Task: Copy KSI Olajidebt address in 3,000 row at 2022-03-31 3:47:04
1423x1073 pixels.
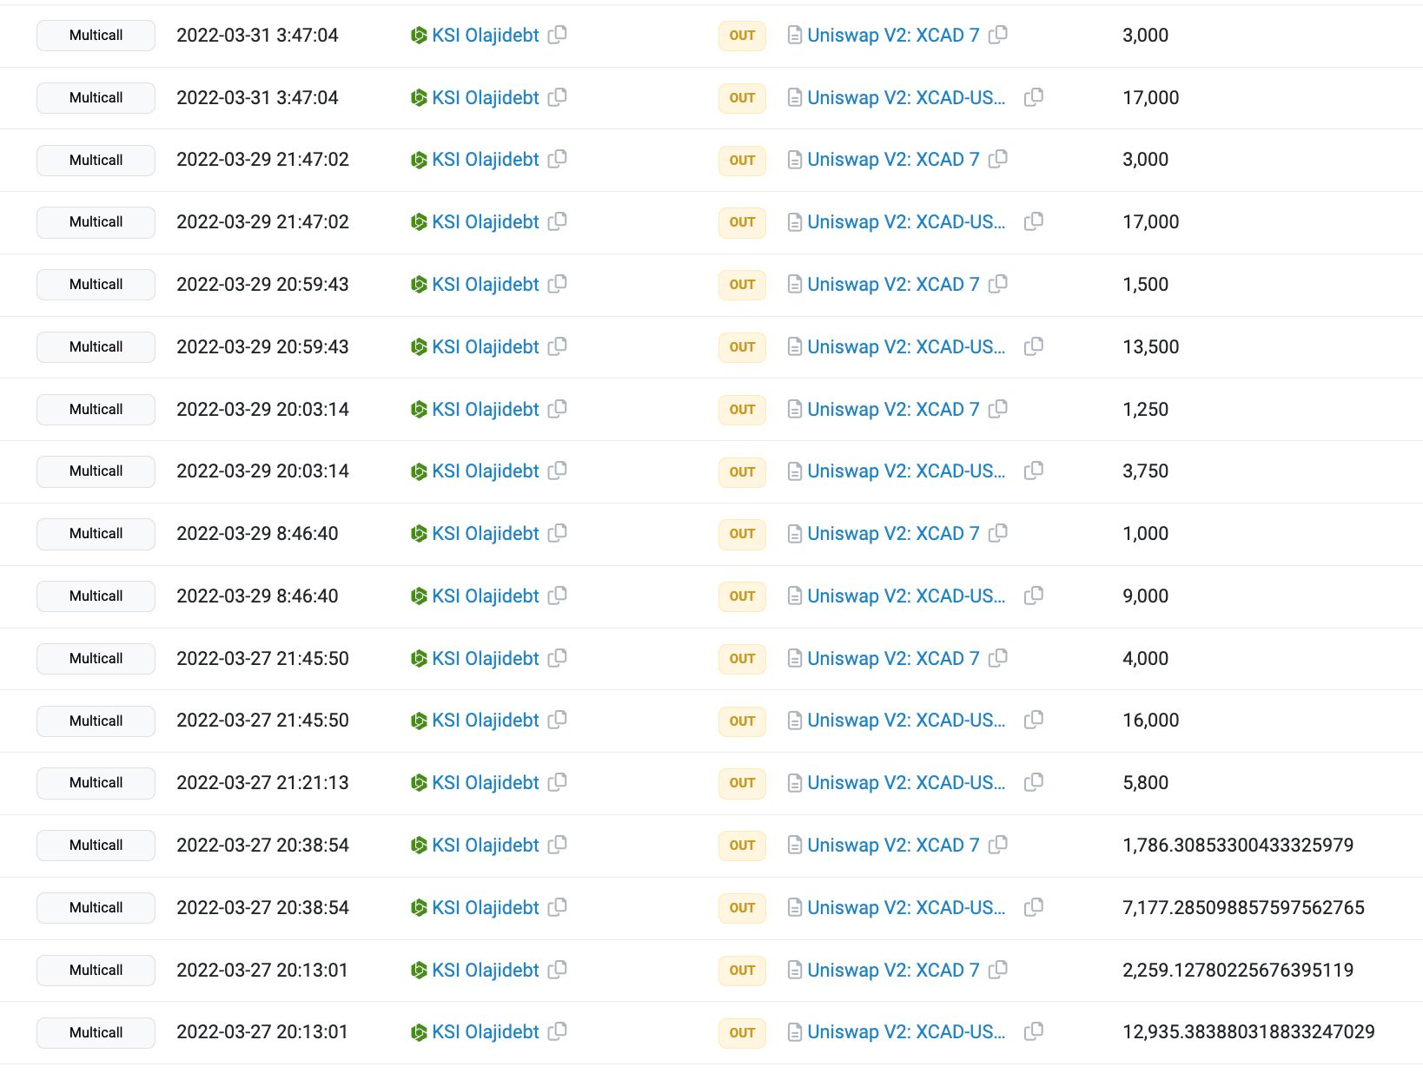Action: pyautogui.click(x=558, y=35)
